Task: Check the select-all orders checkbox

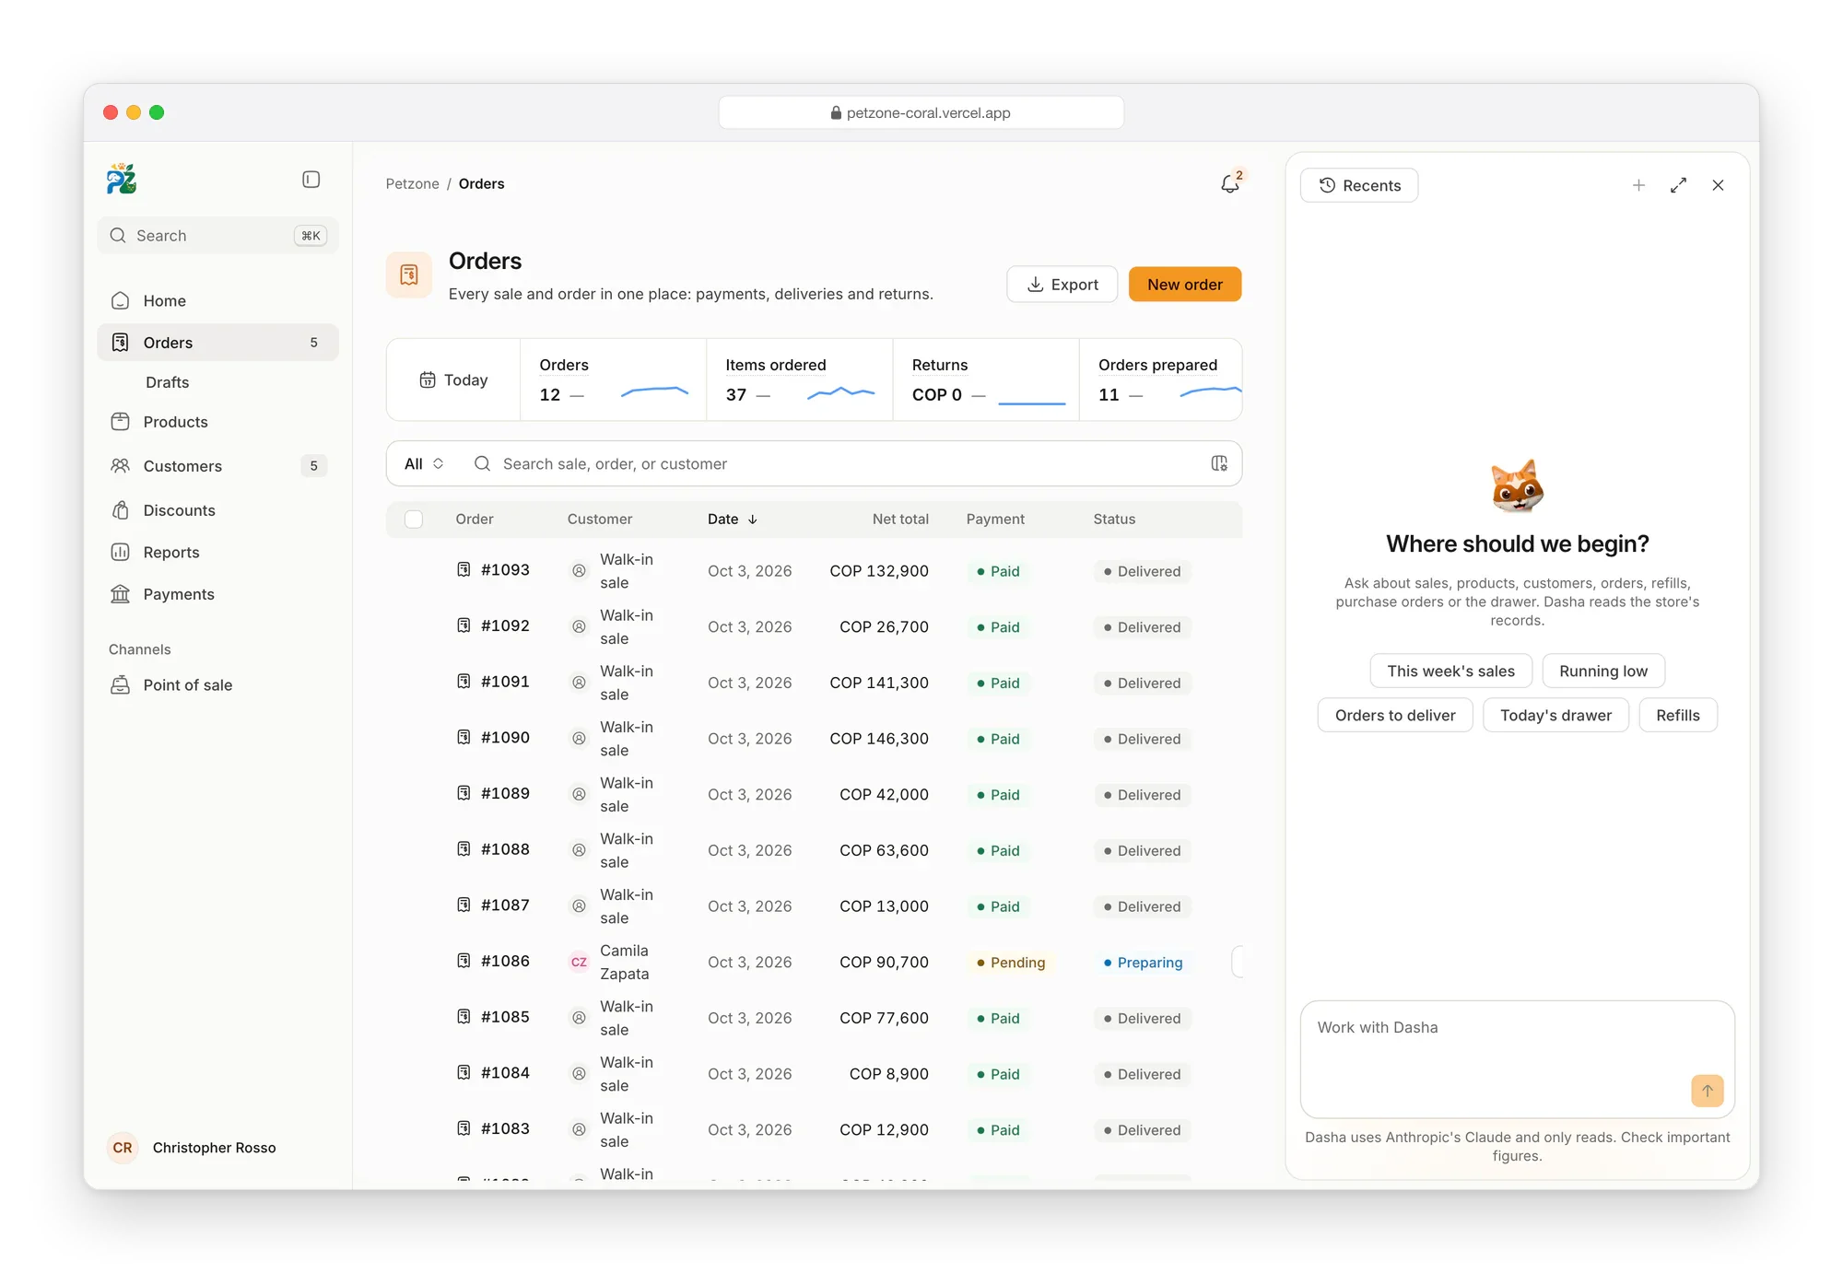Action: click(414, 520)
